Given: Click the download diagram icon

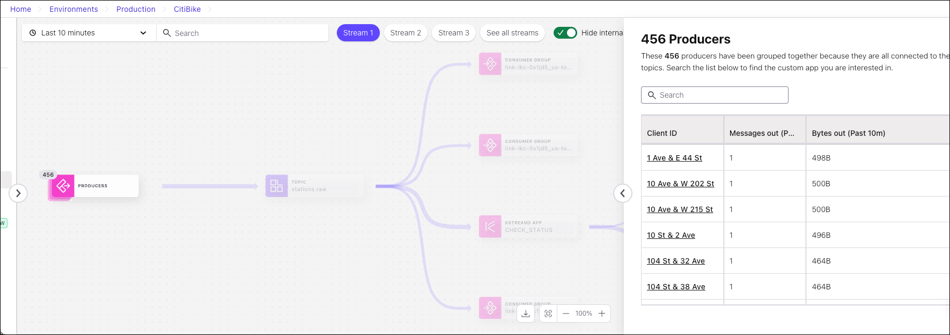Looking at the screenshot, I should pyautogui.click(x=526, y=314).
